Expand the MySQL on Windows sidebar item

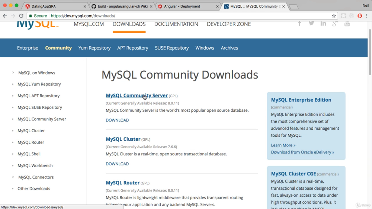tap(13, 73)
